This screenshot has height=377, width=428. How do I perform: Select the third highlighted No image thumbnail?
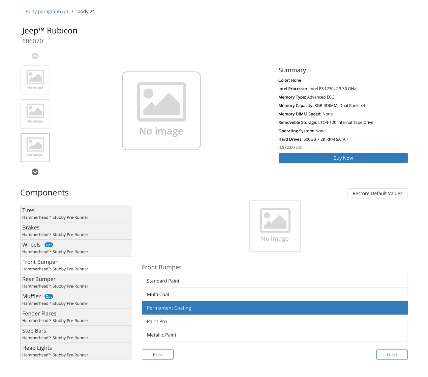(x=35, y=147)
